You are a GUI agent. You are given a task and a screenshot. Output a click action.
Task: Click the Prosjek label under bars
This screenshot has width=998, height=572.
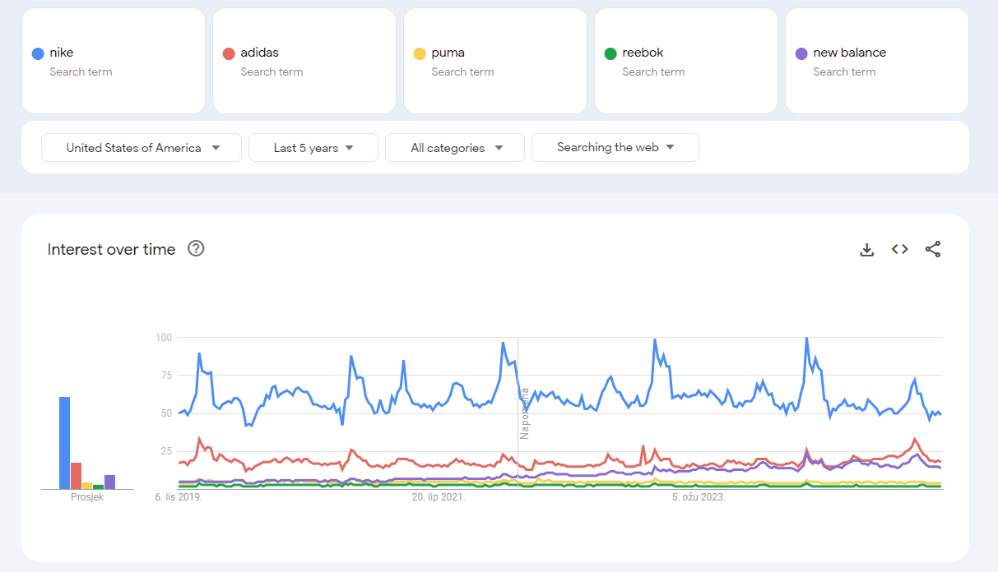(x=87, y=497)
